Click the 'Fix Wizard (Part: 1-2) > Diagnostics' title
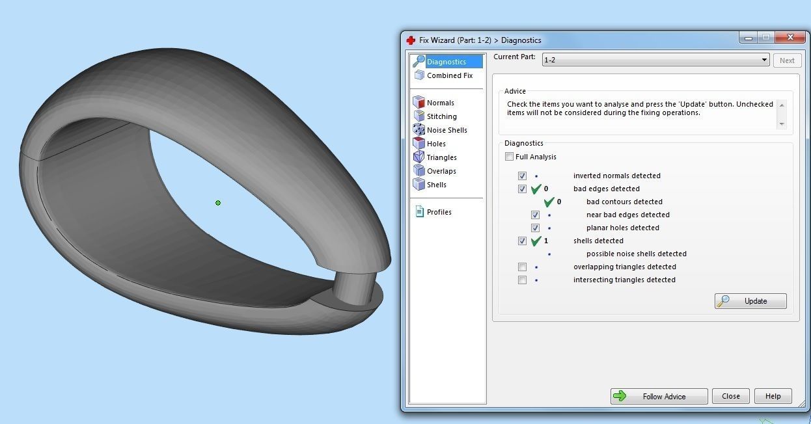 pos(480,40)
